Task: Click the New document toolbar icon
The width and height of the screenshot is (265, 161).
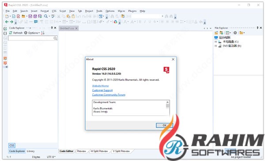Action: (7, 16)
